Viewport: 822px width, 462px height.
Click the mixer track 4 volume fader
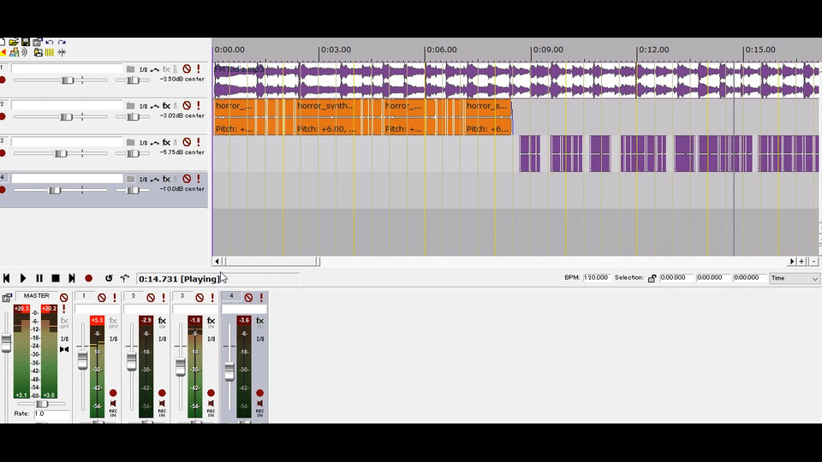coord(229,371)
